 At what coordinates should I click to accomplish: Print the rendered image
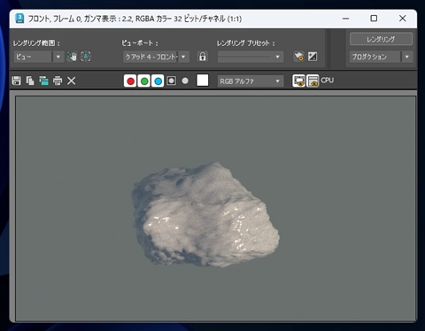pyautogui.click(x=58, y=81)
